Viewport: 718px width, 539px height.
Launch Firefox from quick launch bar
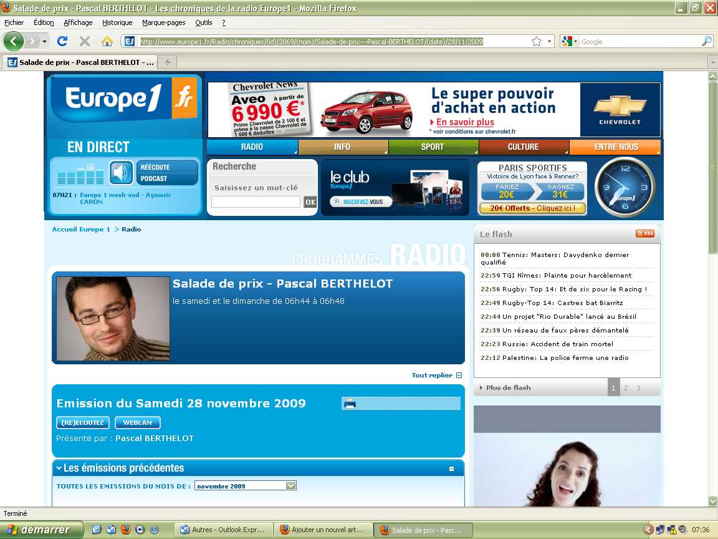[x=125, y=530]
